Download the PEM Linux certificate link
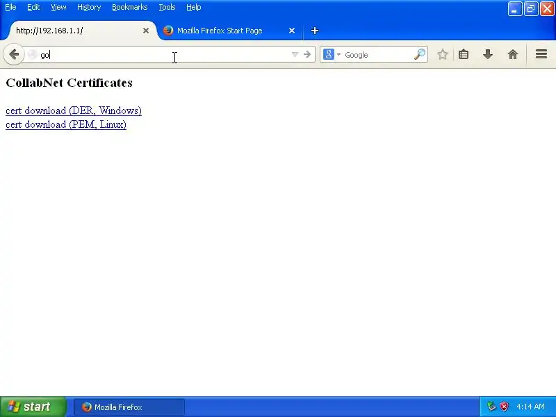The width and height of the screenshot is (556, 417). (66, 124)
